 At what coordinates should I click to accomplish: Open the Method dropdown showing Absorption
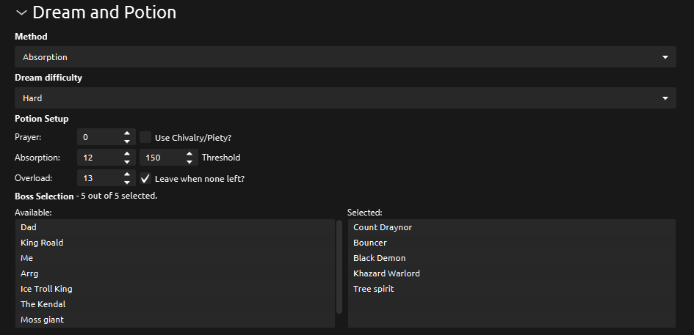(344, 57)
